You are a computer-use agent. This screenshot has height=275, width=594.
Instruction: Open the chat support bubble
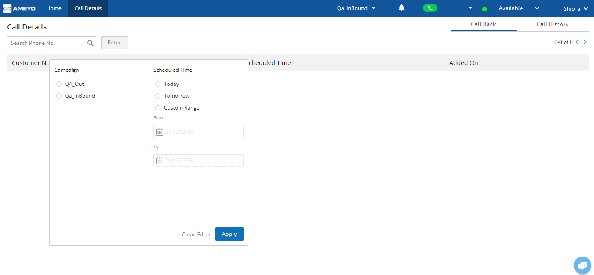tap(582, 265)
